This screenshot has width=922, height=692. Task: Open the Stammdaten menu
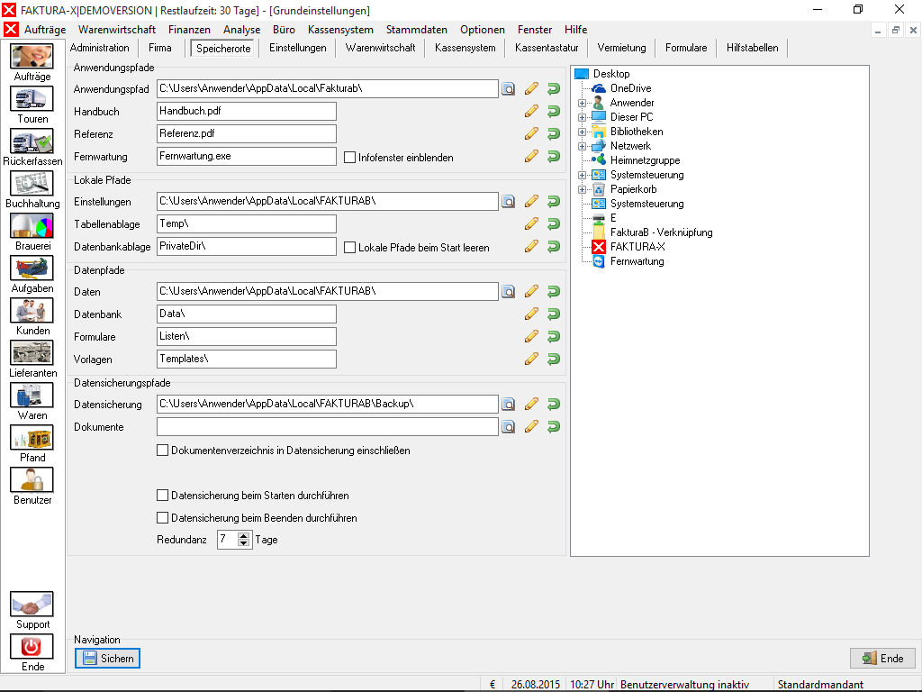pos(416,30)
